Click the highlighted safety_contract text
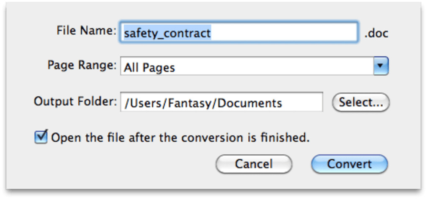This screenshot has height=199, width=427. tap(167, 33)
